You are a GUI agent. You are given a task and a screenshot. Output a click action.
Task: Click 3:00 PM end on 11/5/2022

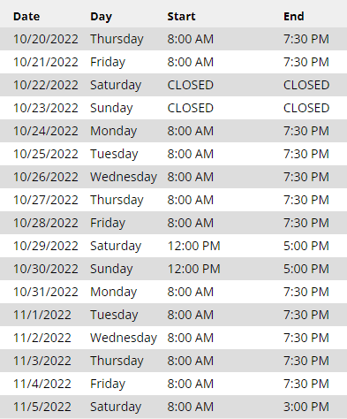306,407
